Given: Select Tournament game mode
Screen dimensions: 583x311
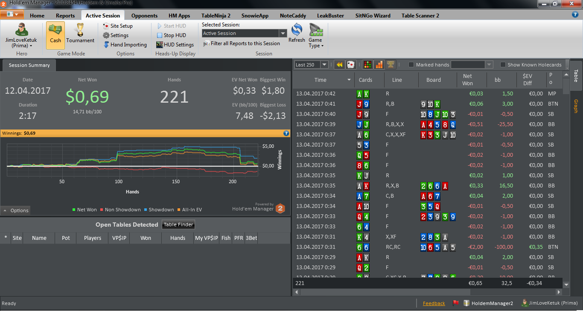Looking at the screenshot, I should (80, 34).
